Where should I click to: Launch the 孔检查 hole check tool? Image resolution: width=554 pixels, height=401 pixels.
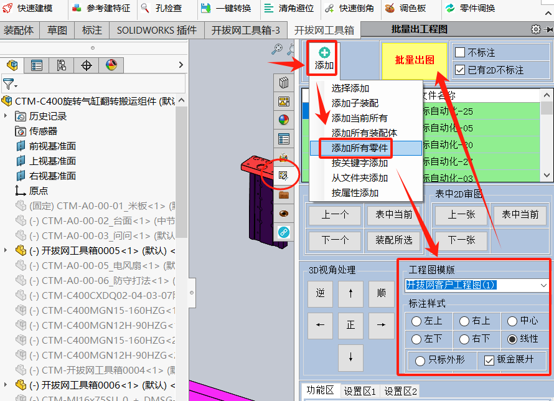point(161,8)
